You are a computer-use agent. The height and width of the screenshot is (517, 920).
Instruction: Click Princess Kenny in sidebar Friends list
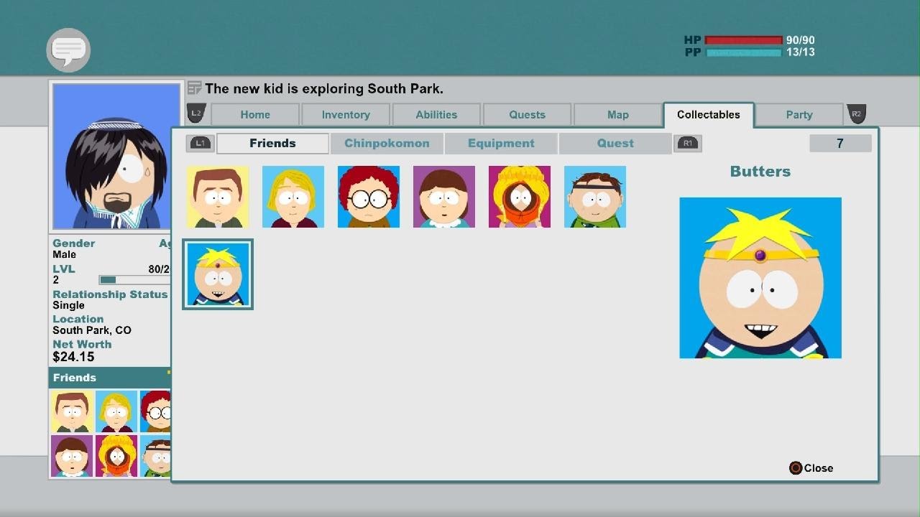116,456
